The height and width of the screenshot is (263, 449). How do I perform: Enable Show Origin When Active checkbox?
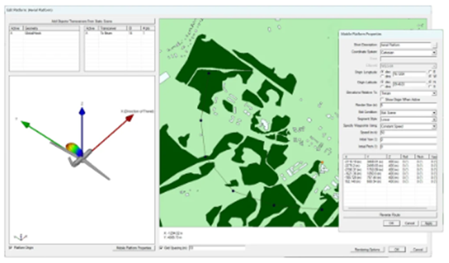382,99
